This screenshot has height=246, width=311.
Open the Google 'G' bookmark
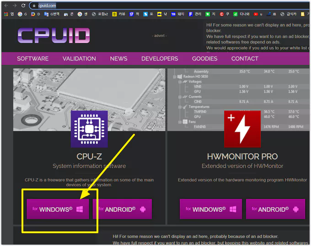(x=22, y=14)
